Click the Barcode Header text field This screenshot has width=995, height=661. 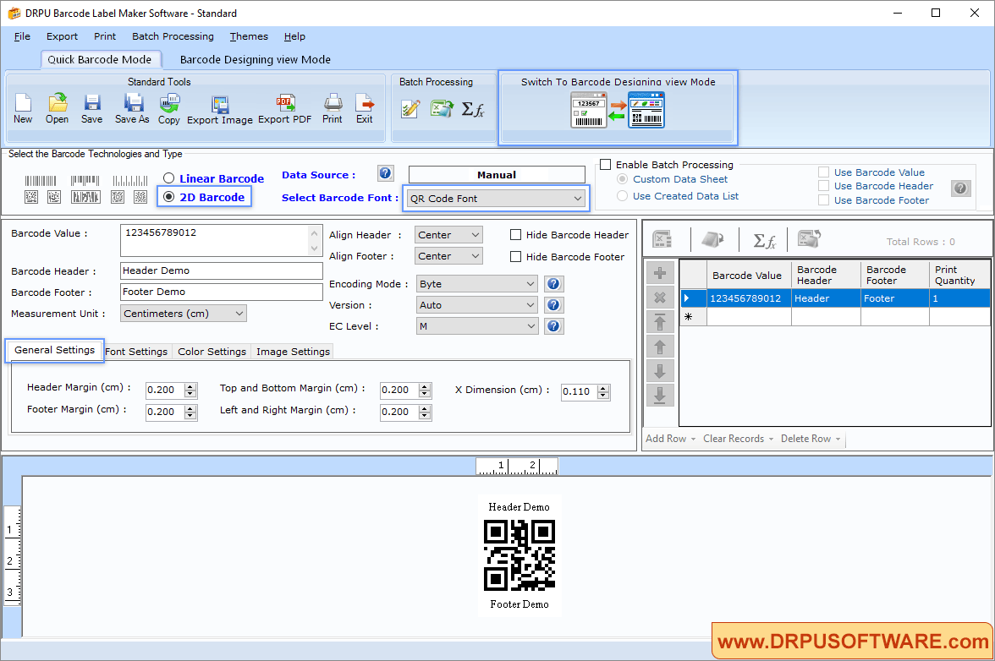click(x=222, y=270)
